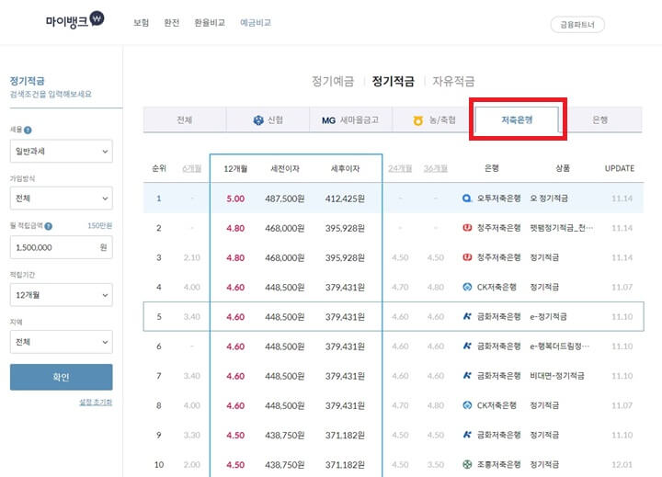
Task: Click the 금화저축은행 logo in row 7
Action: click(467, 375)
